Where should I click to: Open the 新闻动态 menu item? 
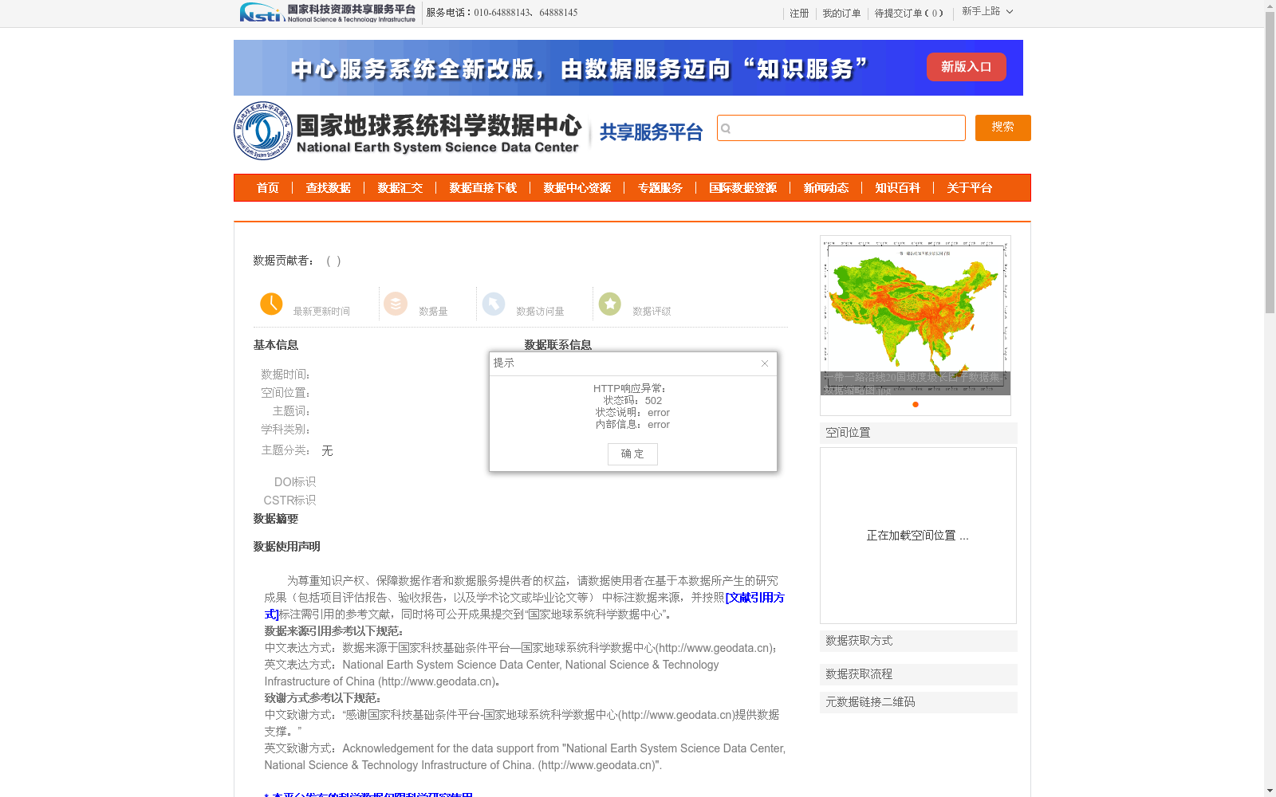pos(826,188)
